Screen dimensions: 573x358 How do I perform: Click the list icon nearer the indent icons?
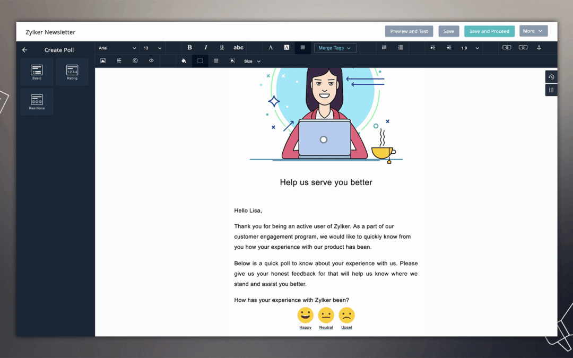[x=401, y=48]
